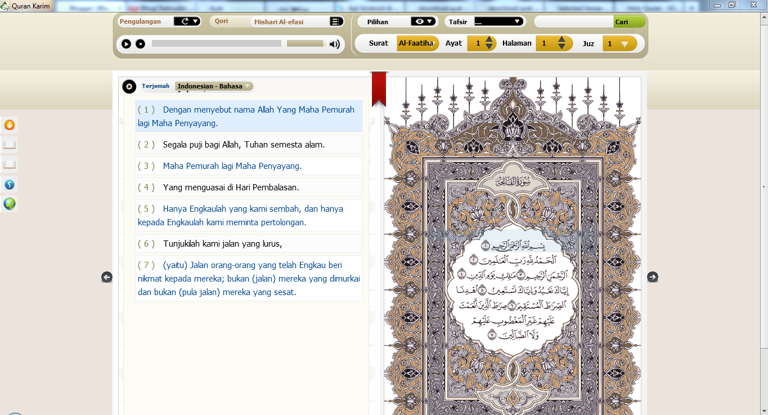Select verse 7 '(yaitu) Jalan orang-orang'
Image resolution: width=768 pixels, height=415 pixels.
249,279
